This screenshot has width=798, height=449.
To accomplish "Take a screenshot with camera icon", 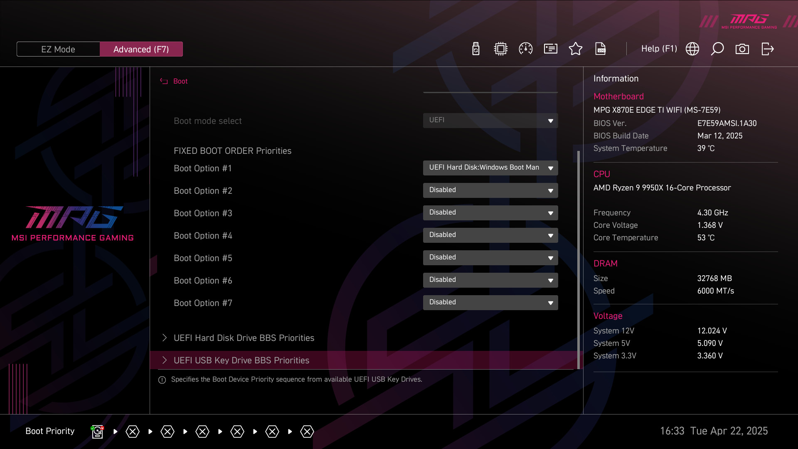I will click(742, 49).
